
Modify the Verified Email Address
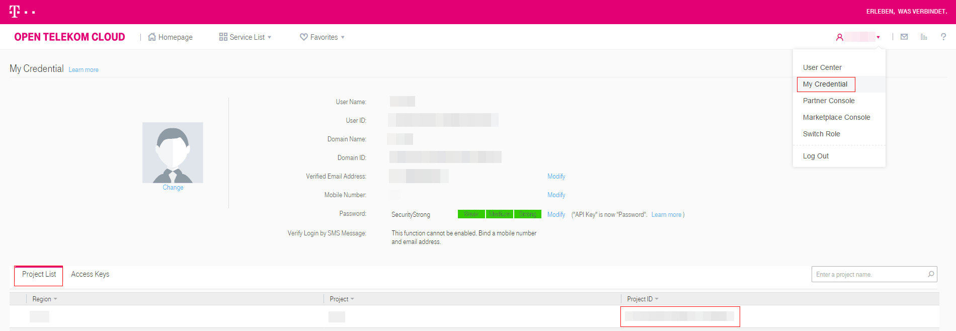556,176
